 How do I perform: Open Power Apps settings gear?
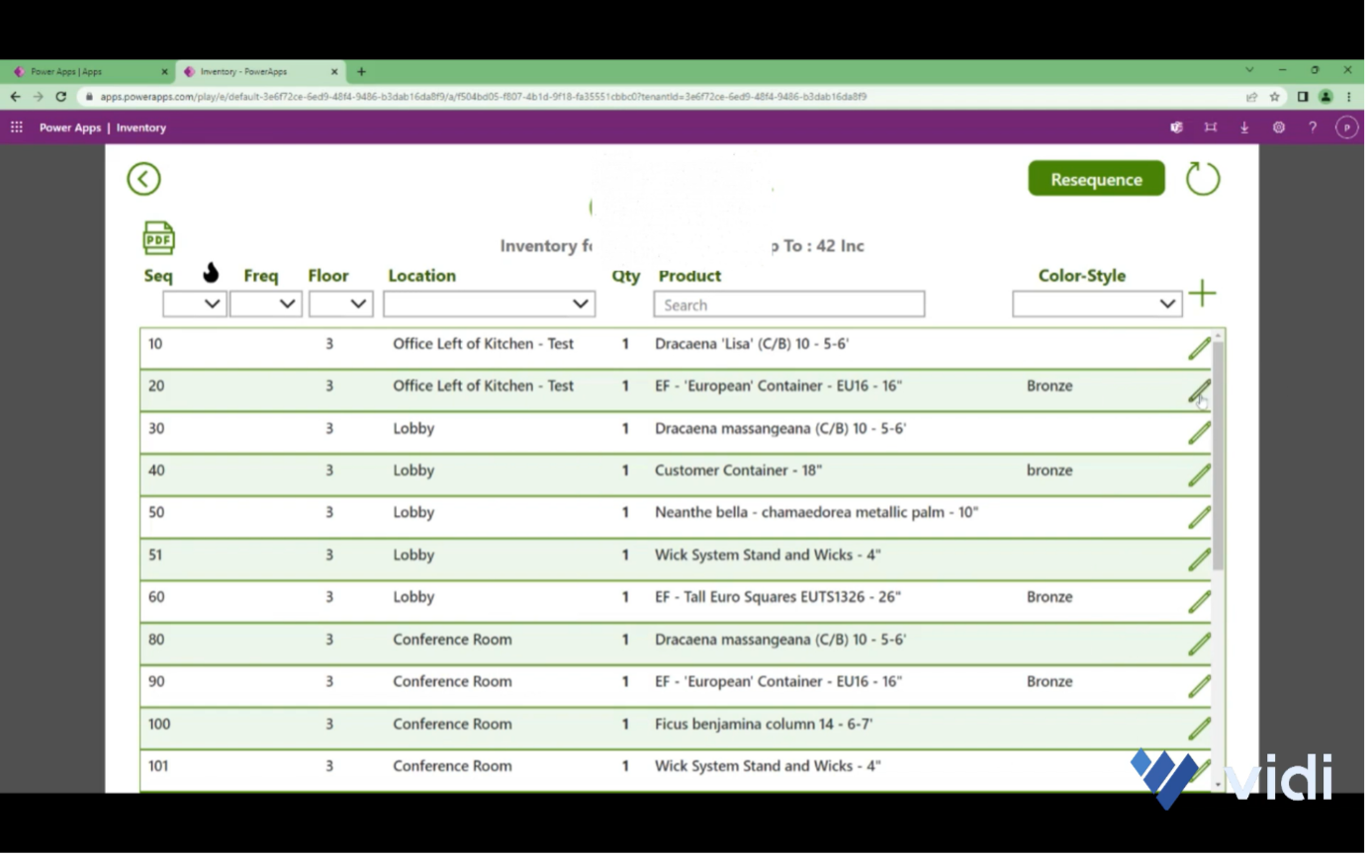pos(1278,127)
